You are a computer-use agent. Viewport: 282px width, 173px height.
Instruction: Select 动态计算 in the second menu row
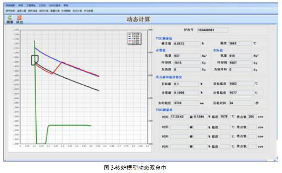(x=77, y=11)
